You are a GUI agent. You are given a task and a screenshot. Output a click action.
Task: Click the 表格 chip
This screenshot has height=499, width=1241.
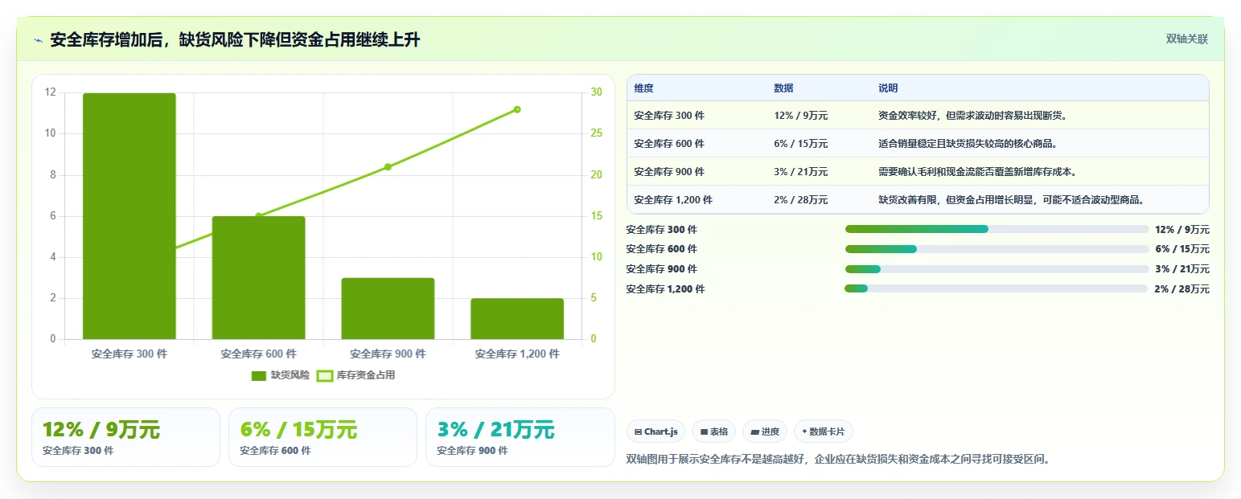[x=713, y=432]
